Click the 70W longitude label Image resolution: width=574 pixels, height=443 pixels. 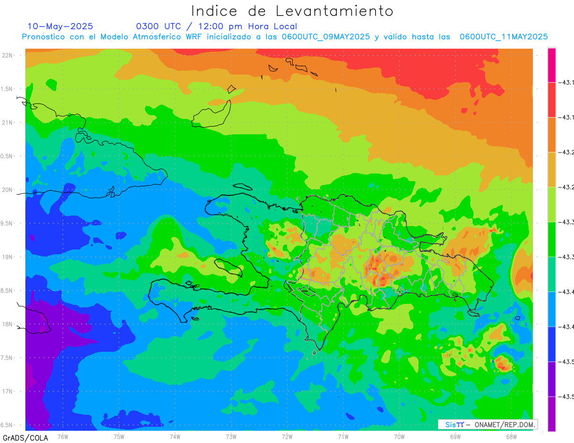[399, 436]
